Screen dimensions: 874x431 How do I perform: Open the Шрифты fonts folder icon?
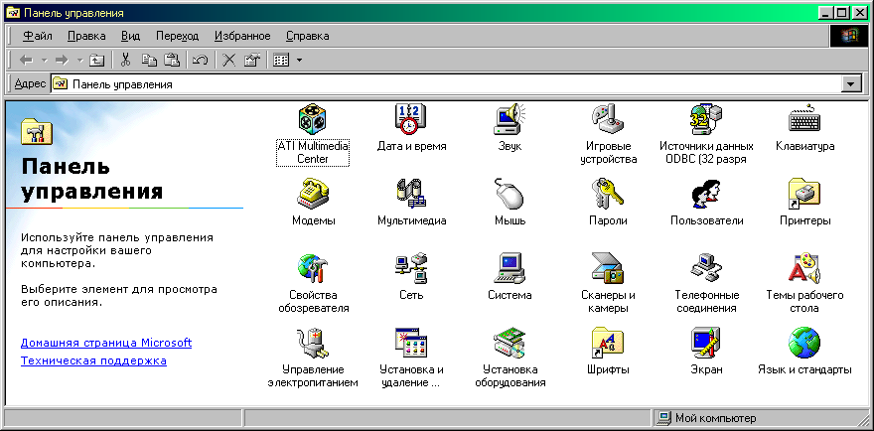(x=608, y=343)
